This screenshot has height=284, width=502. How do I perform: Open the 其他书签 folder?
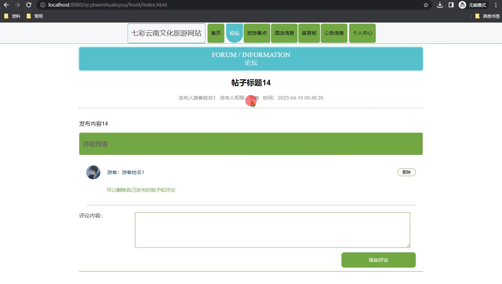pos(487,16)
